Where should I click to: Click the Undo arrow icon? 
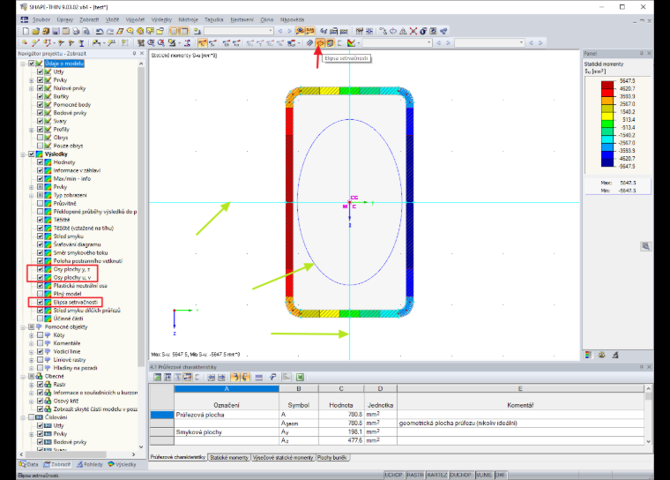[99, 31]
